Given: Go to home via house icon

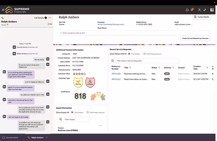Looking at the screenshot, I should click(187, 10).
